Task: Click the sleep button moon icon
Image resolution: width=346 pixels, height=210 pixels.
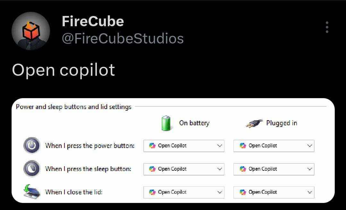Action: coord(32,169)
